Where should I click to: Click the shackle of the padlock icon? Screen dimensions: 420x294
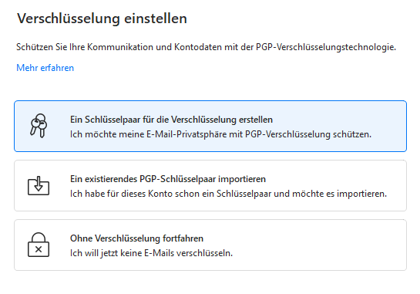39,238
